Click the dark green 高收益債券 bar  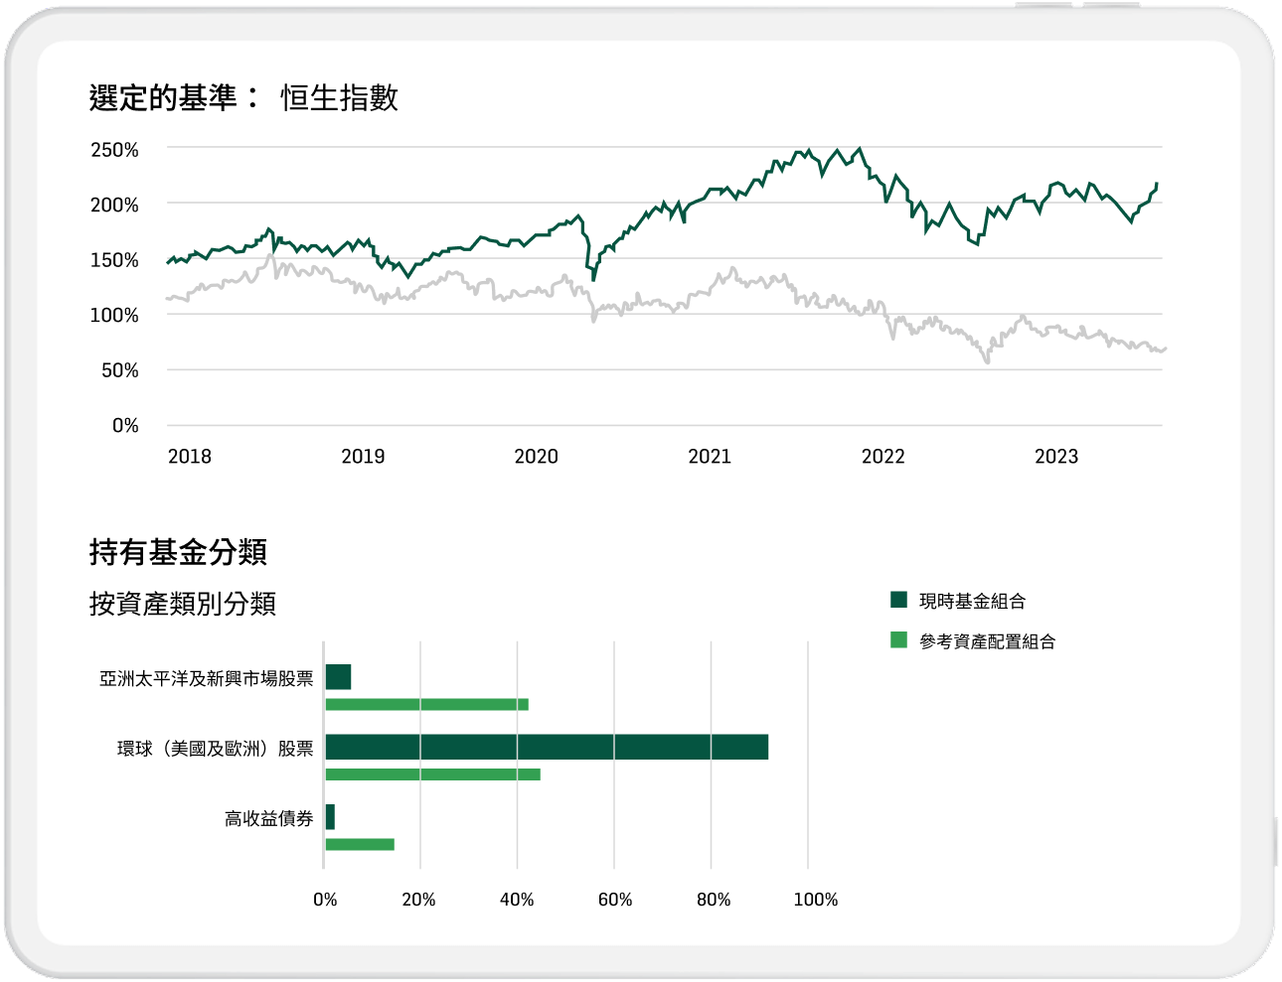pos(330,817)
